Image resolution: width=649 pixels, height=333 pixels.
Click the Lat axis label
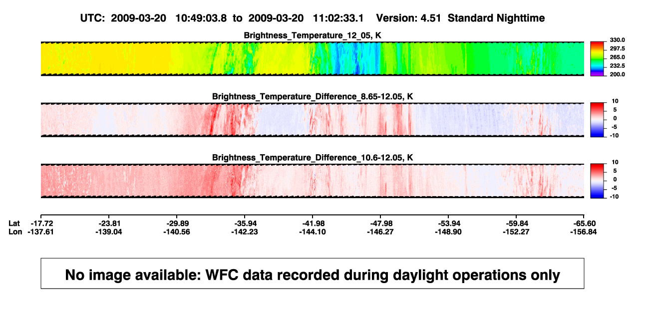pyautogui.click(x=15, y=223)
